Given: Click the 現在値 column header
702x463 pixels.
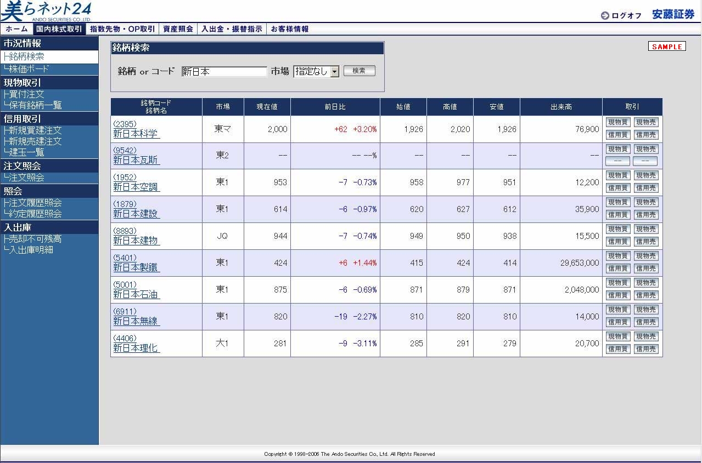Looking at the screenshot, I should click(267, 107).
